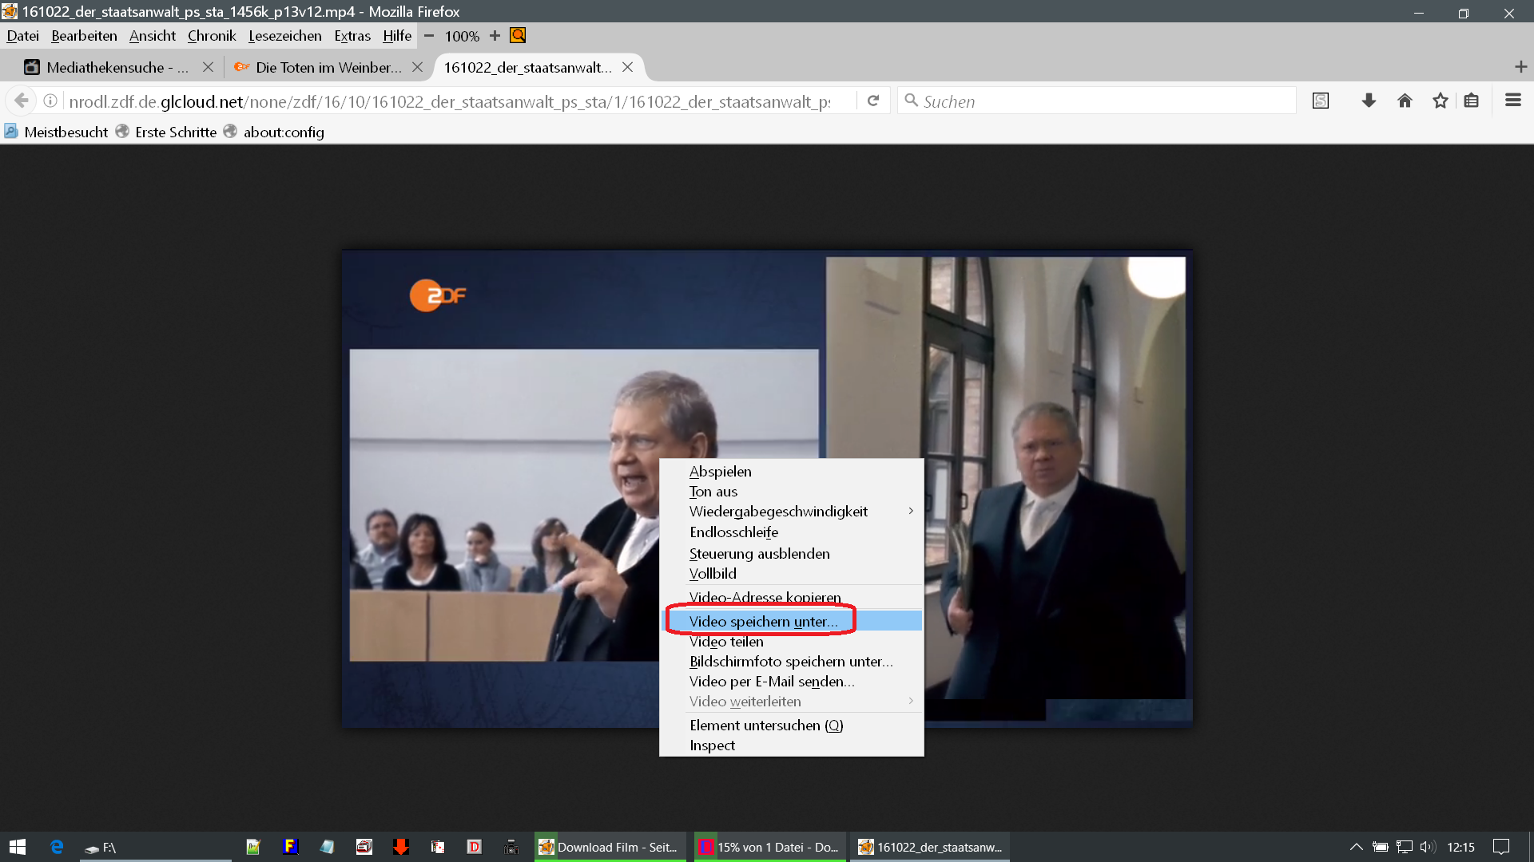Expand the 'Video weiterleiten' submenu arrow
Viewport: 1534px width, 862px height.
pyautogui.click(x=911, y=702)
